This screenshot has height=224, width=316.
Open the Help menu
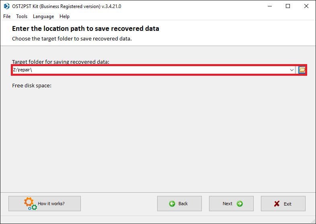pos(64,16)
